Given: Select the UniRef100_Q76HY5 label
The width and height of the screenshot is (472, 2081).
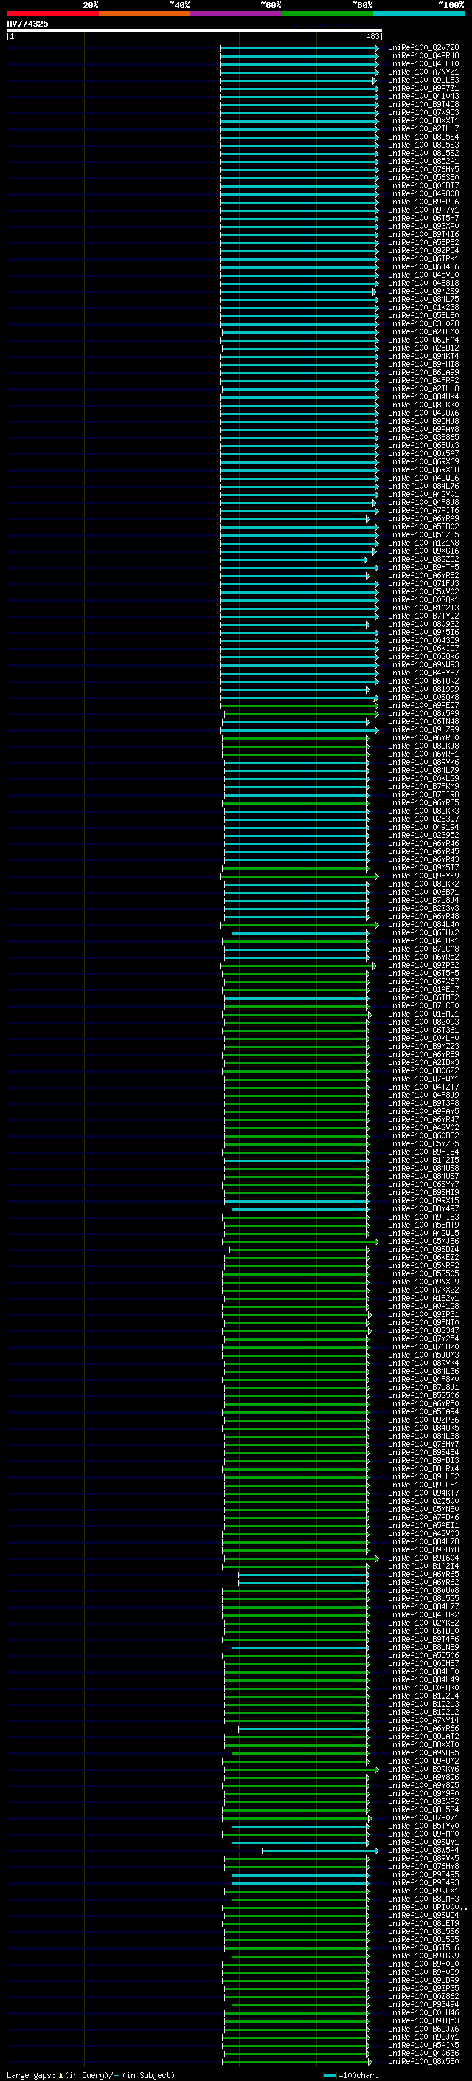Looking at the screenshot, I should tap(423, 169).
